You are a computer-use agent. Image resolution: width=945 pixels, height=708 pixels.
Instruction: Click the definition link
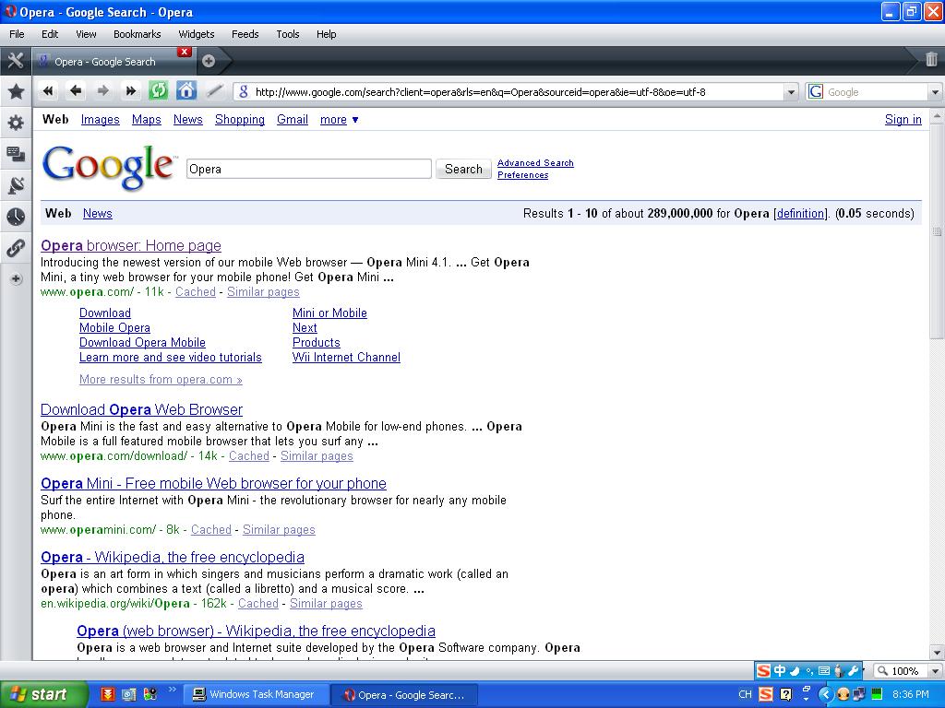[800, 213]
